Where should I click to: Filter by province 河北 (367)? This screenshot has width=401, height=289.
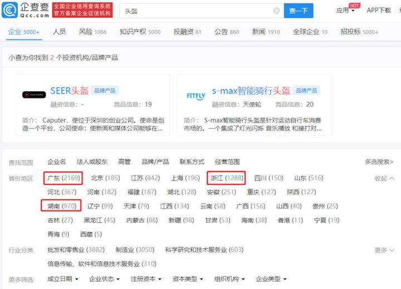[x=62, y=192]
